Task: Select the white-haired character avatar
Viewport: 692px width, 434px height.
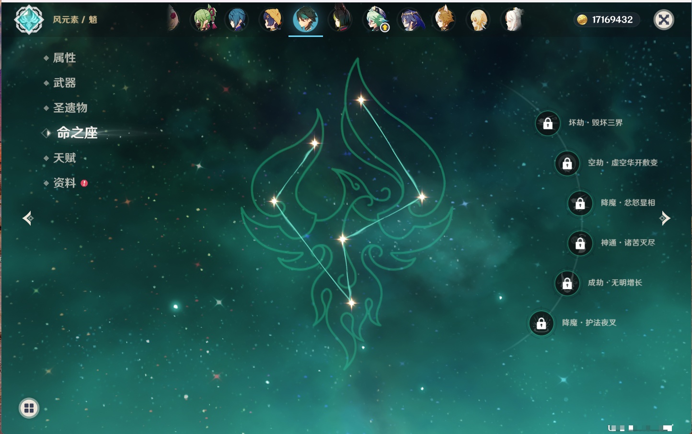Action: coord(513,20)
